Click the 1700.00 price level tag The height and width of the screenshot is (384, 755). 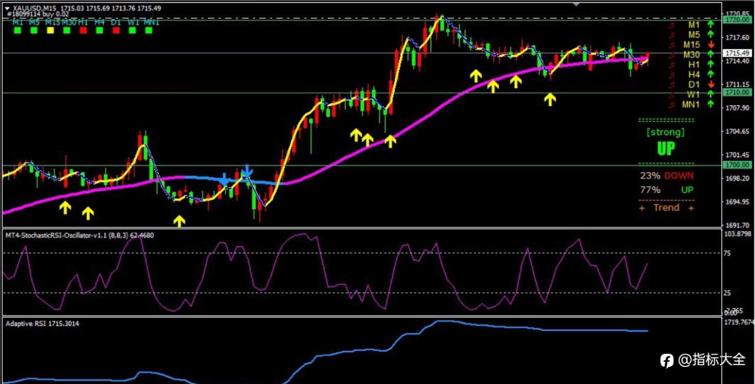pos(737,165)
